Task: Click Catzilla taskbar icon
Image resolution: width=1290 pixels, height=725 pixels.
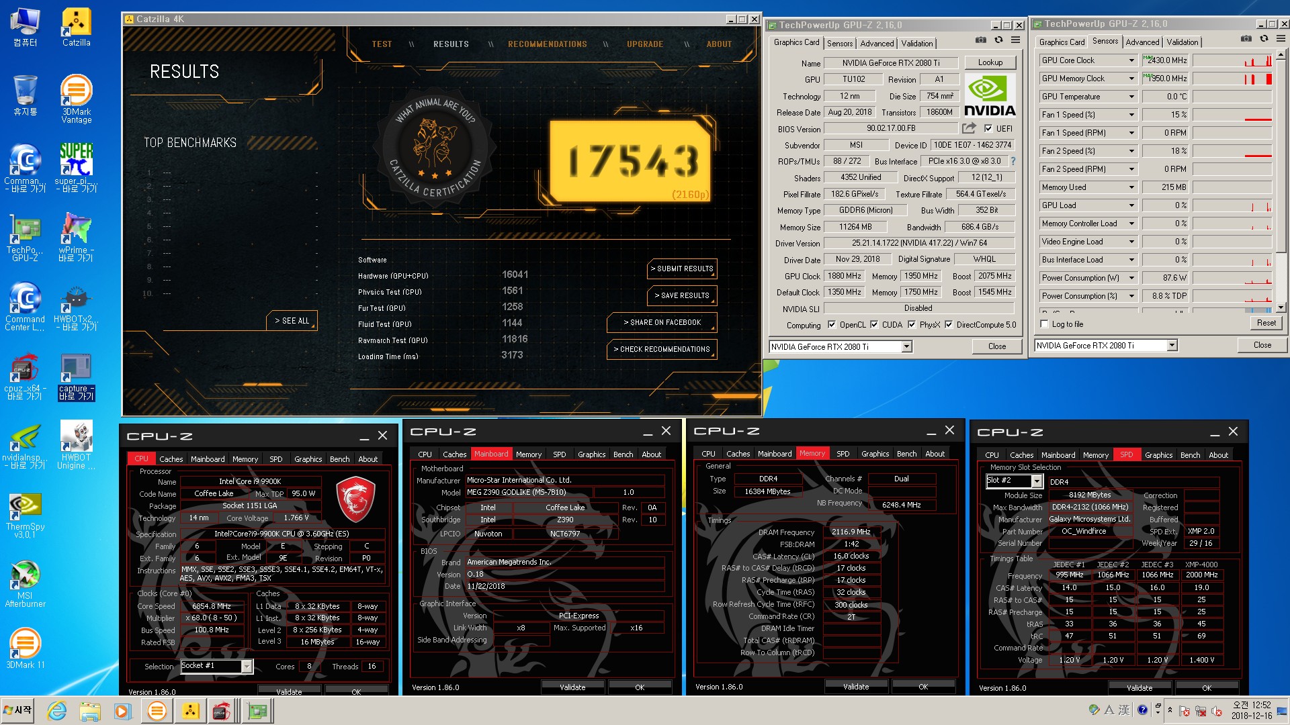Action: (x=190, y=710)
